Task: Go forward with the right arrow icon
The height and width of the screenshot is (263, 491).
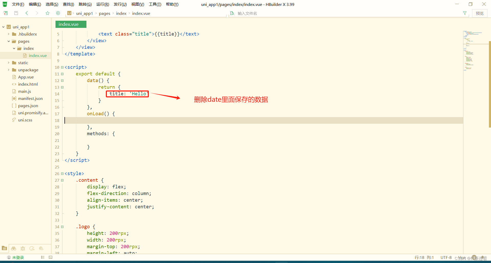Action: coord(37,13)
